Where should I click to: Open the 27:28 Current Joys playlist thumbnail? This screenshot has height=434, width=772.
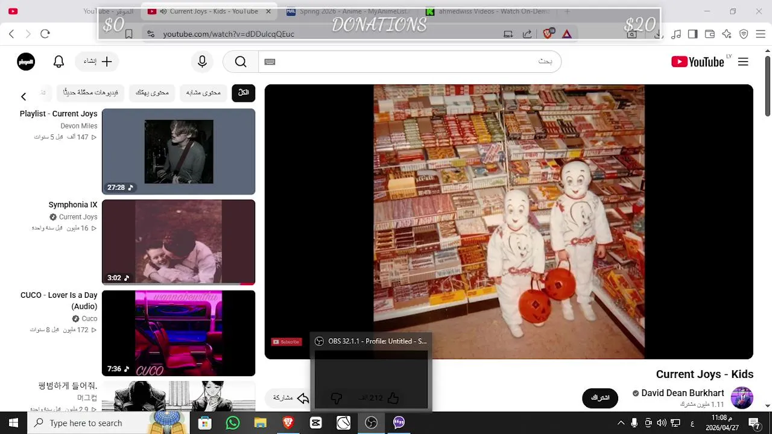coord(179,151)
